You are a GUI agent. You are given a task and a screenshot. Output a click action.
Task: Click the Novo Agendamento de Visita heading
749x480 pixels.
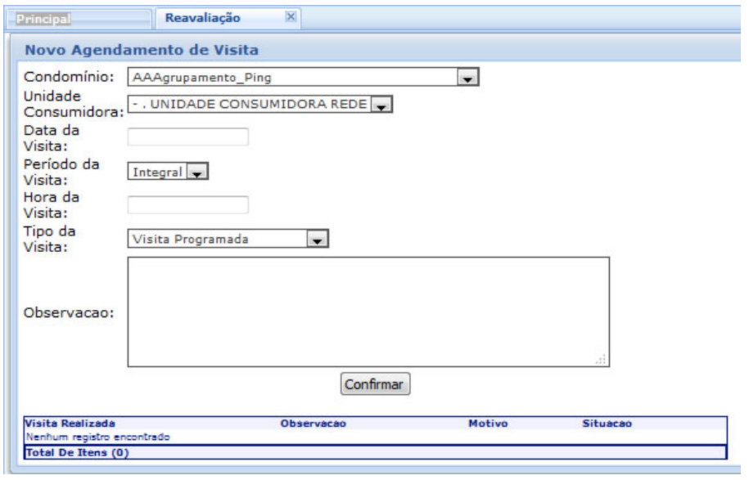pyautogui.click(x=141, y=50)
